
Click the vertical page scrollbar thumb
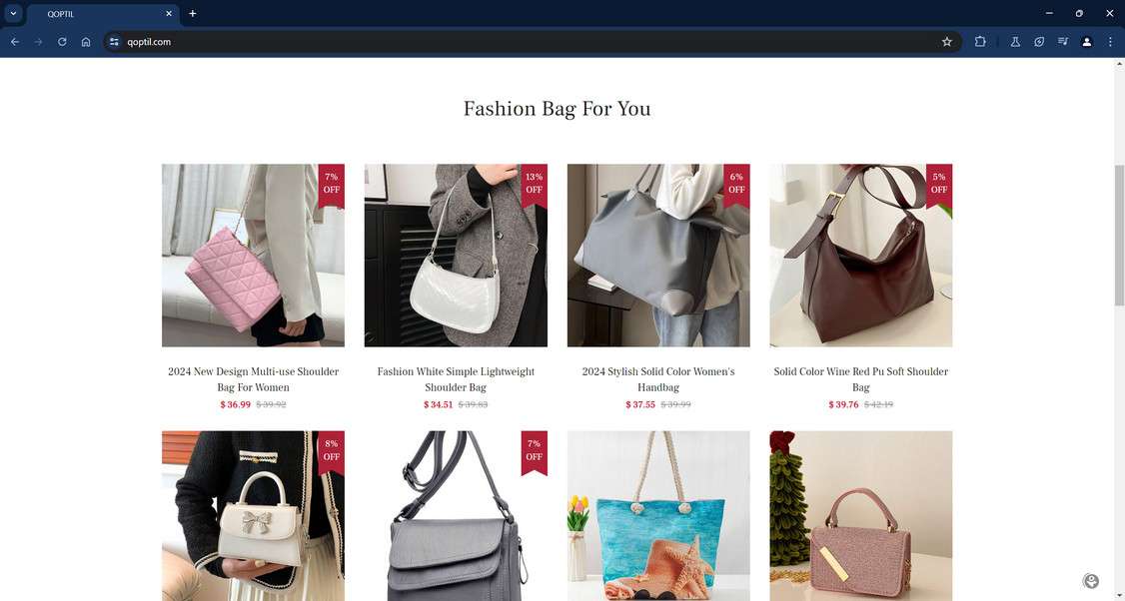tap(1119, 236)
